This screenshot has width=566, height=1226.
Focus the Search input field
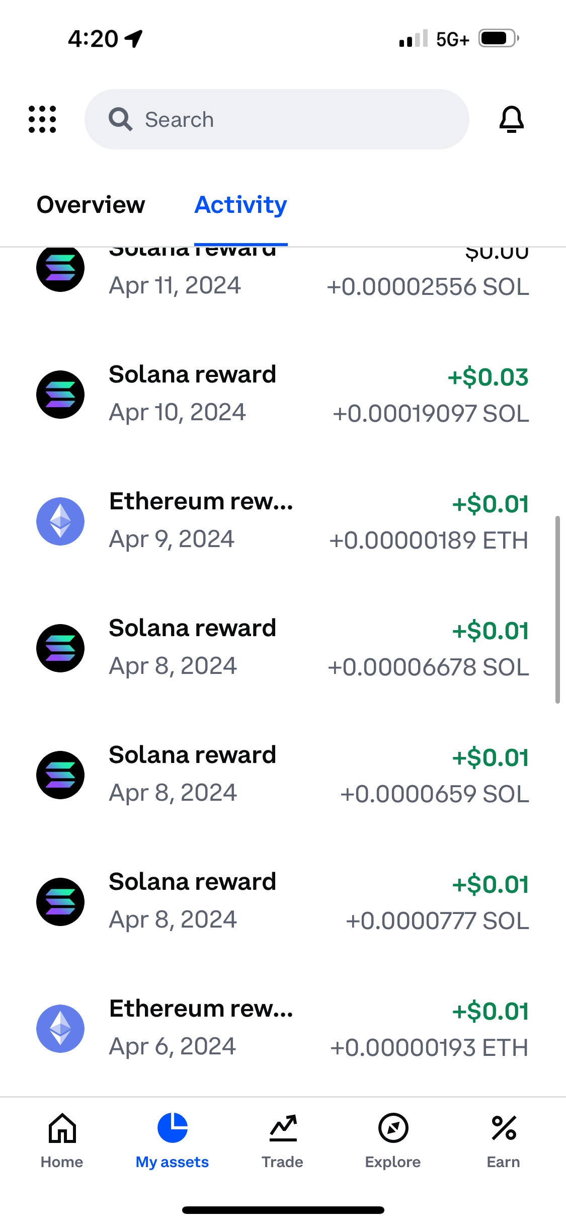[277, 119]
